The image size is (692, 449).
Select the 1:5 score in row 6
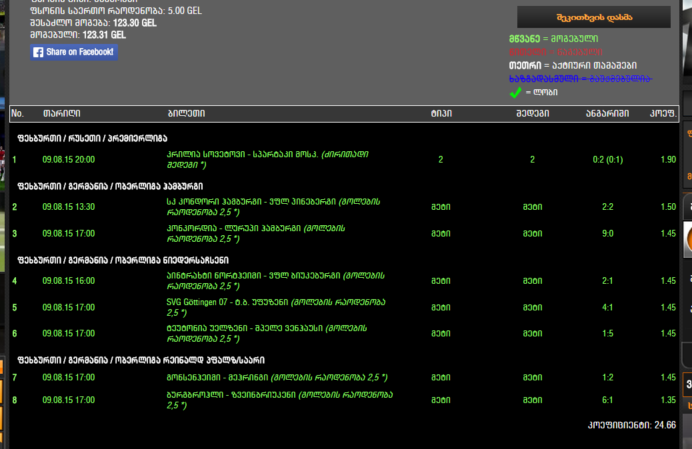pyautogui.click(x=607, y=334)
